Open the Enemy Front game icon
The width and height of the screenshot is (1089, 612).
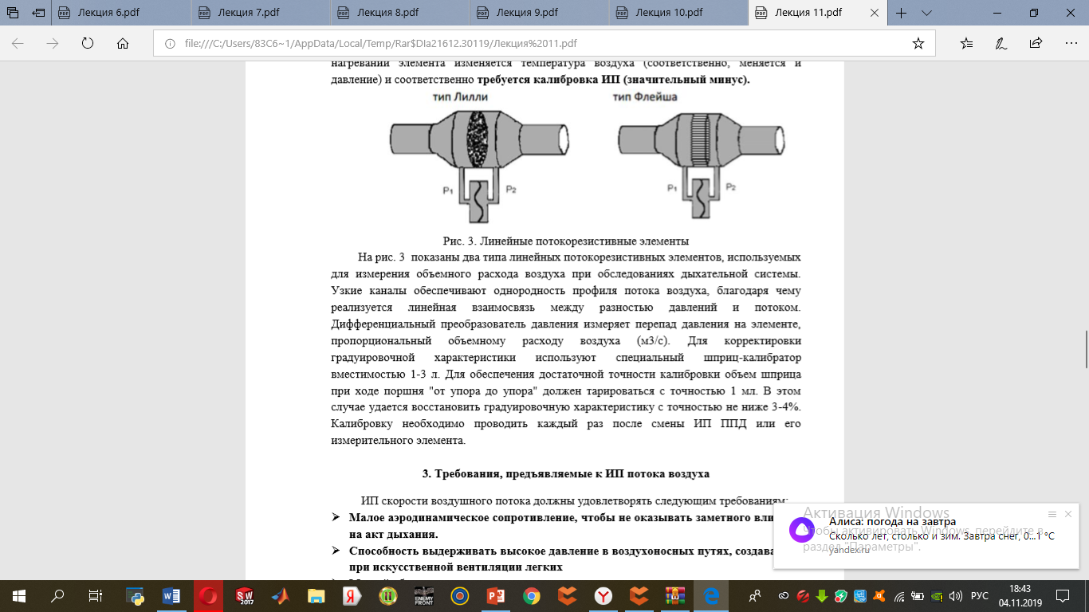pos(423,595)
